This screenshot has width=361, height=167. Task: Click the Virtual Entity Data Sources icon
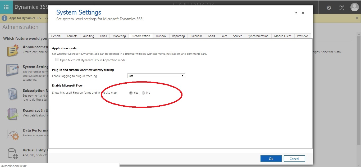click(x=13, y=153)
